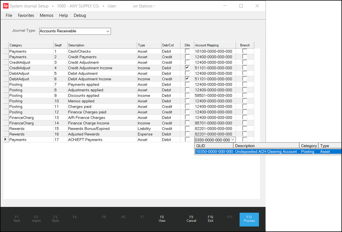Viewport: 342px width, 232px height.
Task: Open Account Mapping dropdown for ACH/EFT Payments
Action: tap(233, 140)
